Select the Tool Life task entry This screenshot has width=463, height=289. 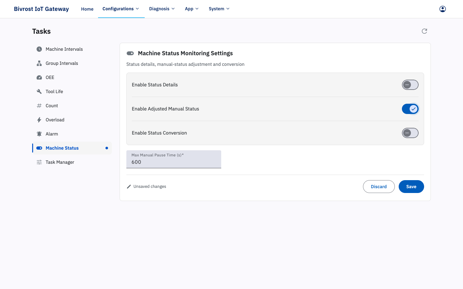[72, 92]
